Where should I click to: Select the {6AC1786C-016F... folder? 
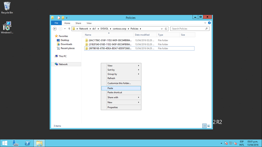(139, 40)
